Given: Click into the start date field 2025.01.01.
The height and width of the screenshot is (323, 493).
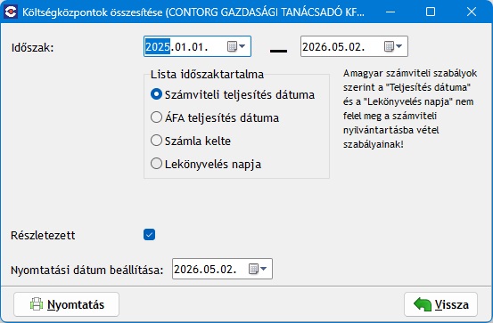Looking at the screenshot, I should click(x=197, y=46).
